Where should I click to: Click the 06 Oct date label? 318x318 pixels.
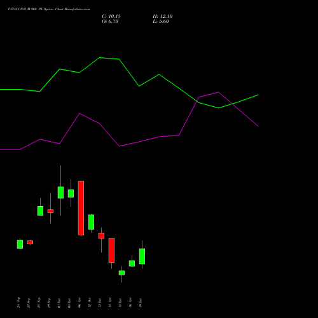coord(79,303)
